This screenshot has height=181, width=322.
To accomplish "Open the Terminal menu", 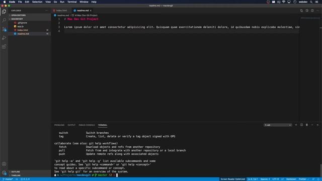I will (72, 2).
